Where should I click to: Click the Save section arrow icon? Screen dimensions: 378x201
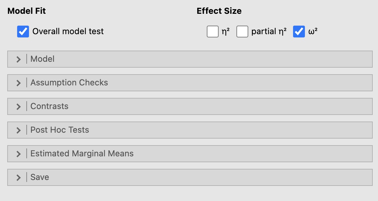(x=19, y=177)
